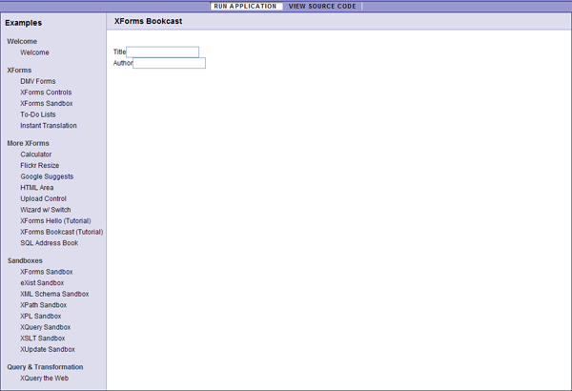Open the View Source Code tab

(x=321, y=6)
